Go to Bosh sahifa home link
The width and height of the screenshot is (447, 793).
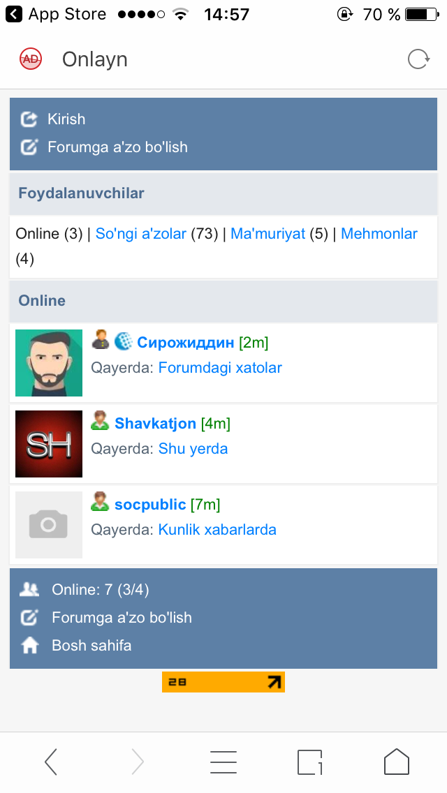91,645
